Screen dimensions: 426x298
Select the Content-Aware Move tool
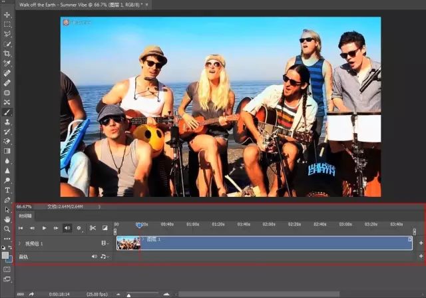(7, 102)
